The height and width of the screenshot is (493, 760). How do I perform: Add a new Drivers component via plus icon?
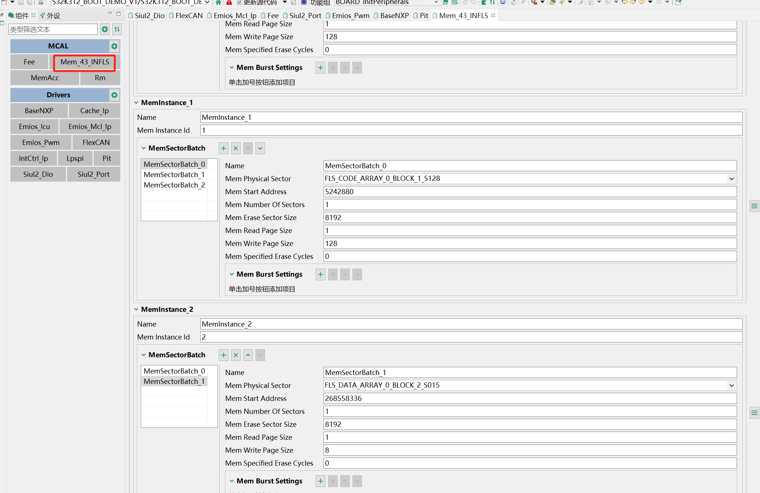tap(114, 95)
